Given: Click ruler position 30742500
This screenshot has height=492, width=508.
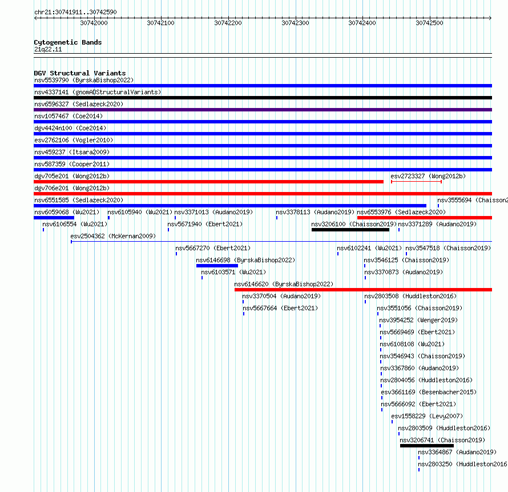Looking at the screenshot, I should [430, 23].
